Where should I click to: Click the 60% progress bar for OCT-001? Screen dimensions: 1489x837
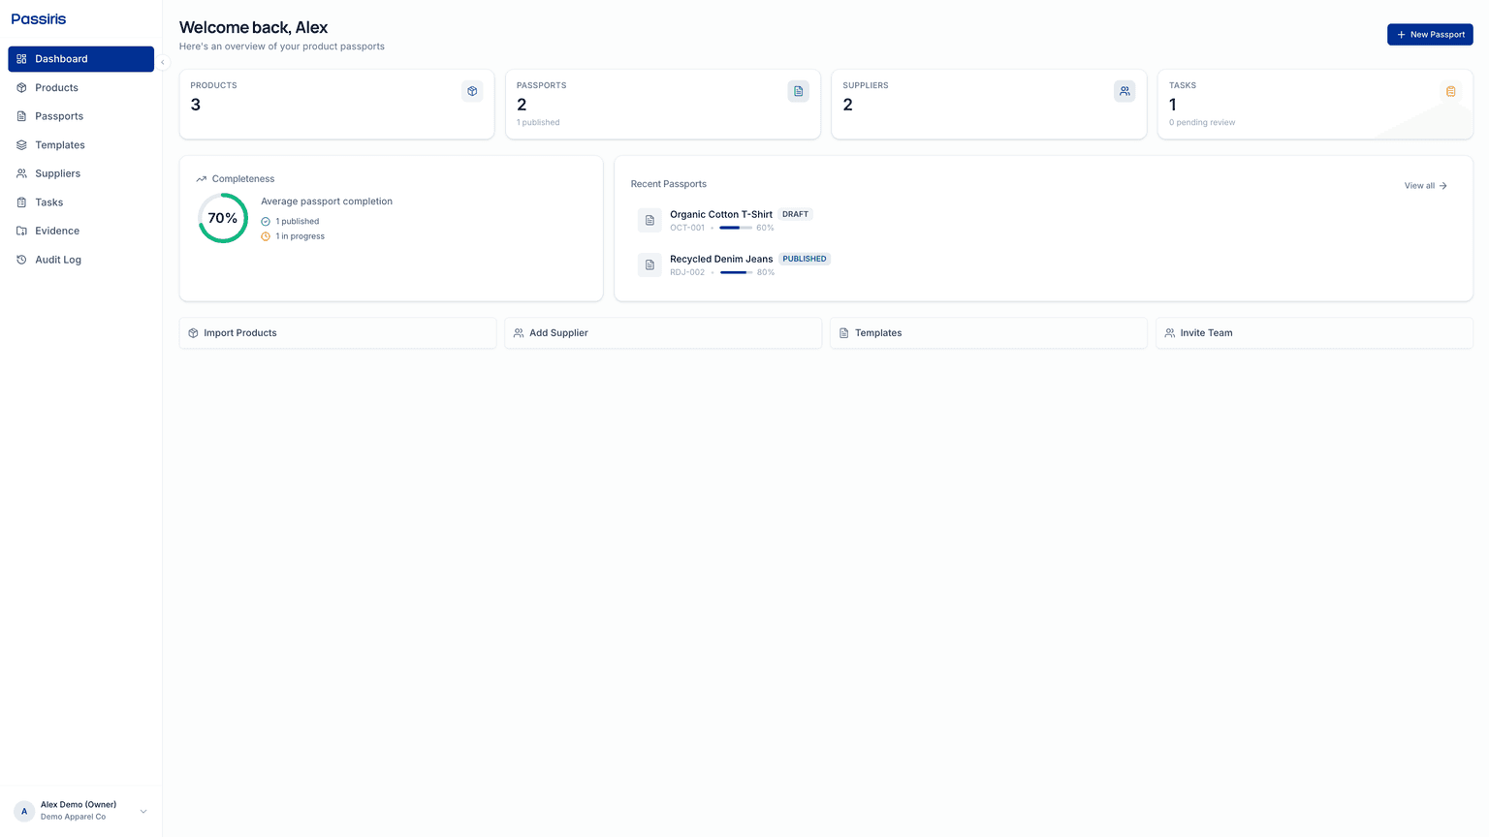[732, 228]
